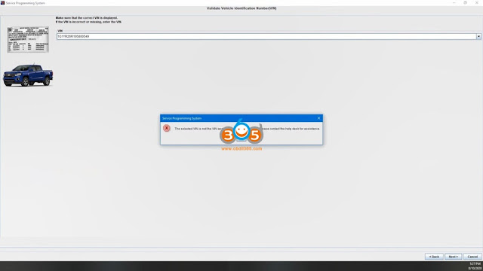
Task: Restore down the main window
Action: click(x=465, y=3)
